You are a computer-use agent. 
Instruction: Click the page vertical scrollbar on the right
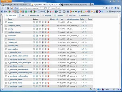pos(120,24)
